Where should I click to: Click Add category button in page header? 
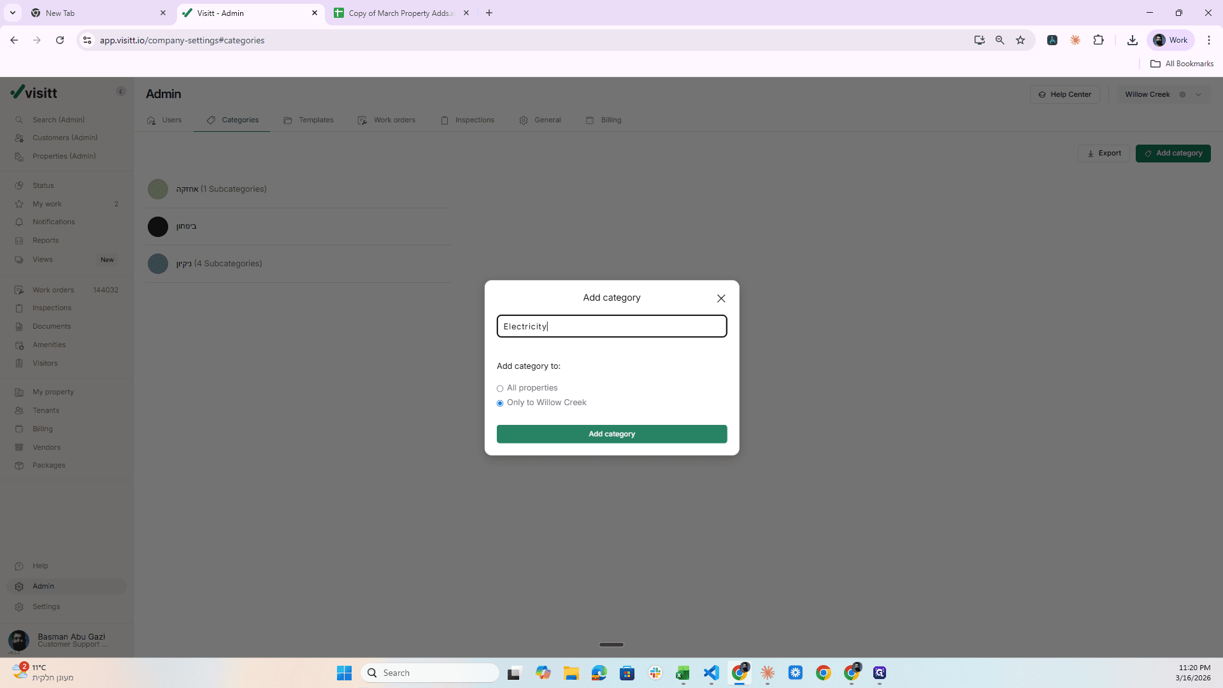pos(1173,154)
